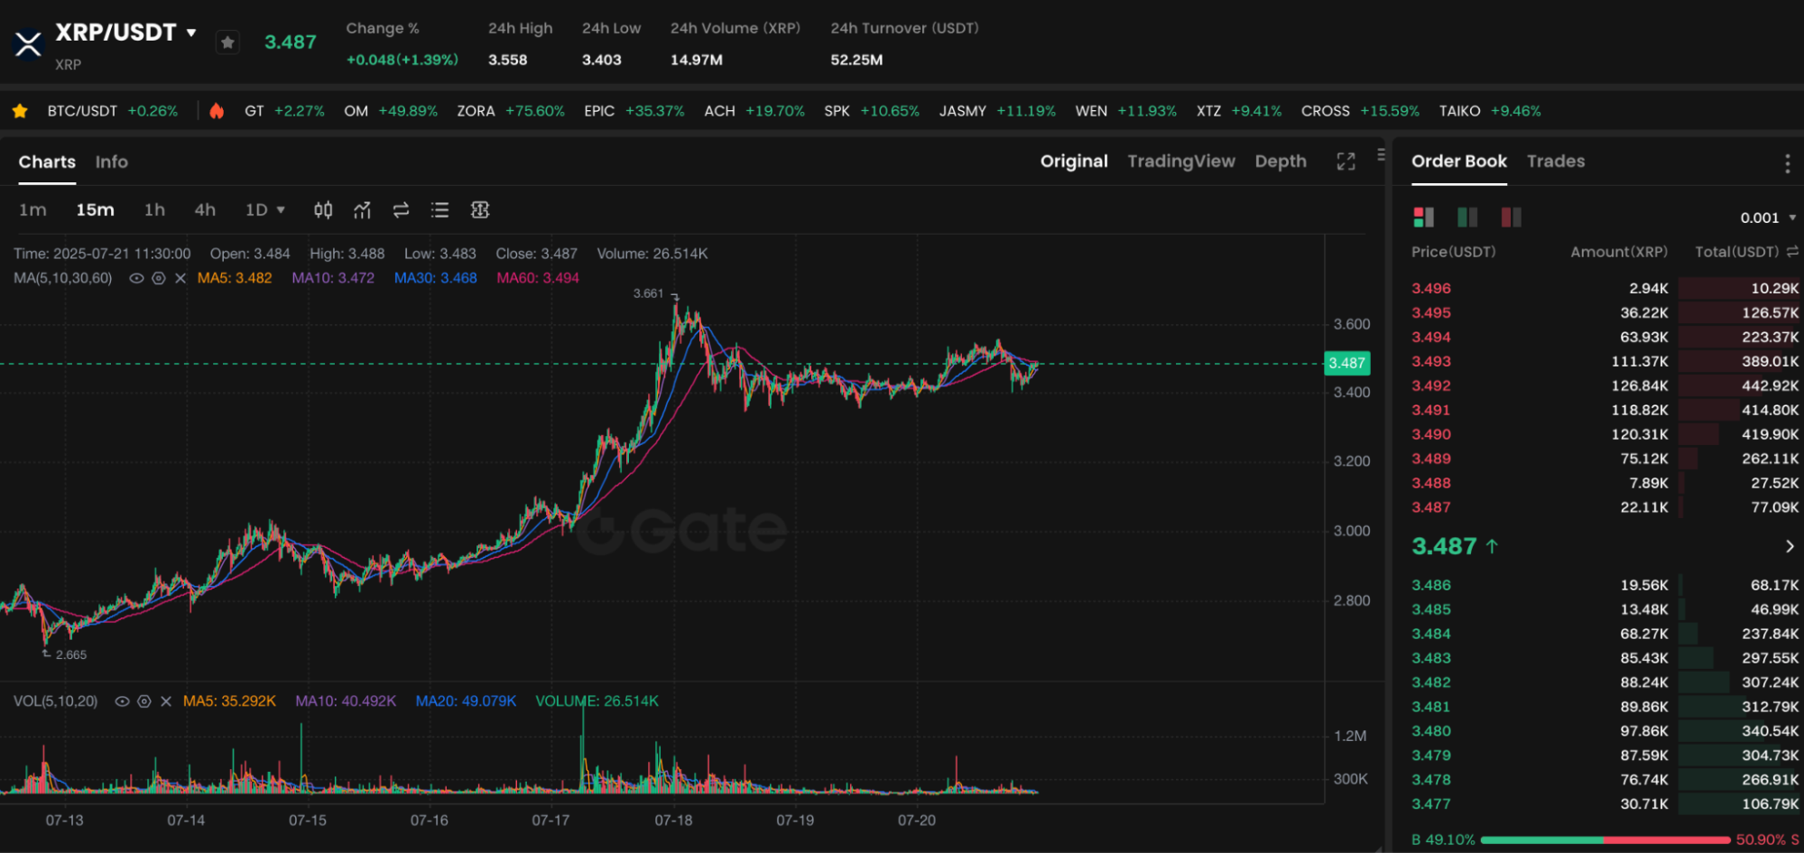Viewport: 1804px width, 853px height.
Task: Open the chart panel menu lines icon
Action: [1381, 154]
